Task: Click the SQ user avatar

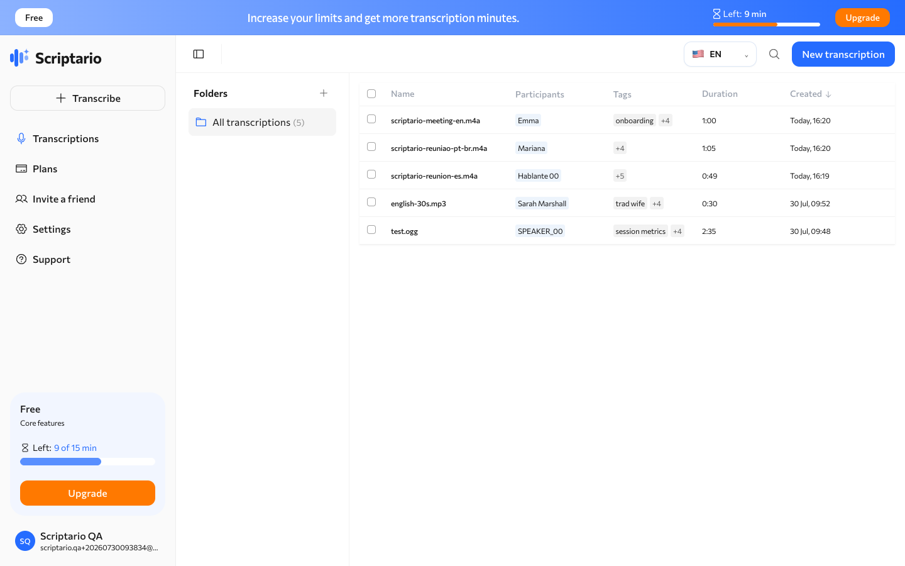Action: 25,541
